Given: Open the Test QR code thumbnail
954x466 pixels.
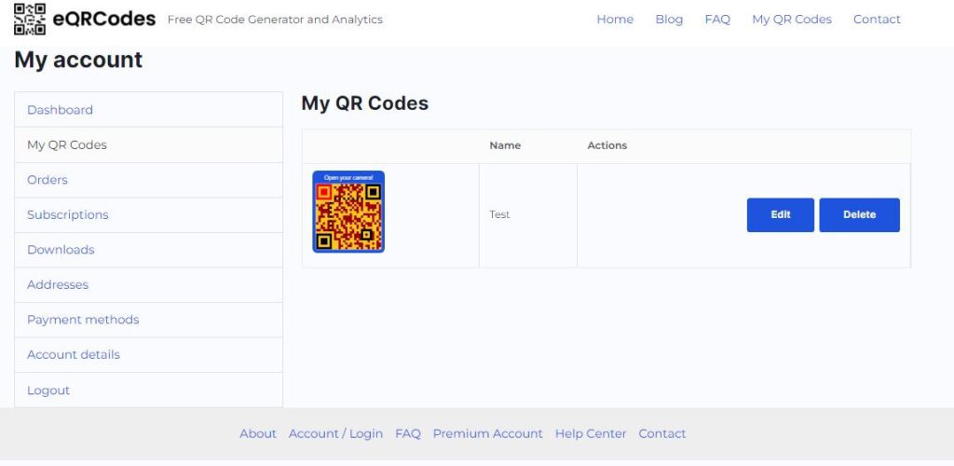Looking at the screenshot, I should 348,212.
